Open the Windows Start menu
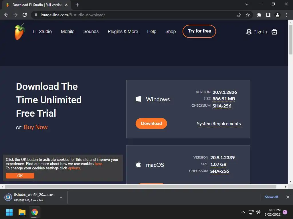293x219 pixels. pos(9,212)
